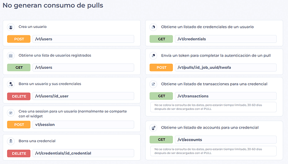Click the trash icon beside Borra una credencial
288x164 pixels.
[x=11, y=141]
